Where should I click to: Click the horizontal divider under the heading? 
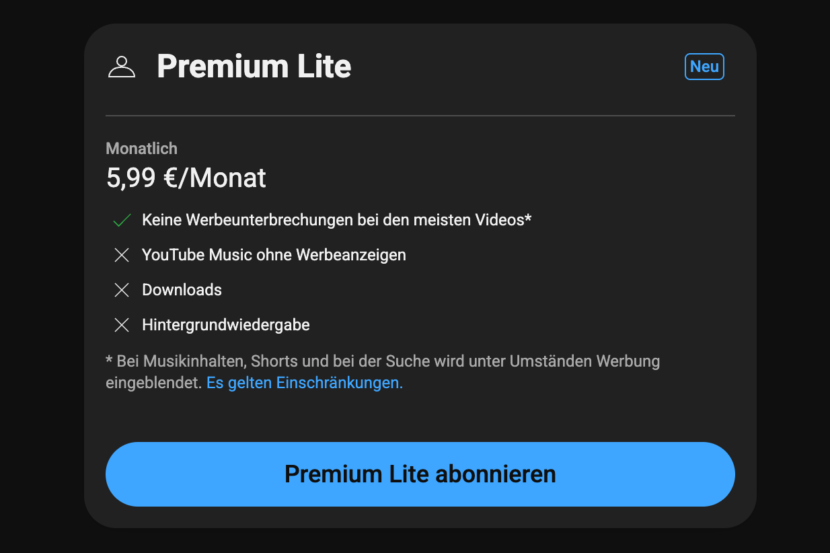pyautogui.click(x=420, y=116)
